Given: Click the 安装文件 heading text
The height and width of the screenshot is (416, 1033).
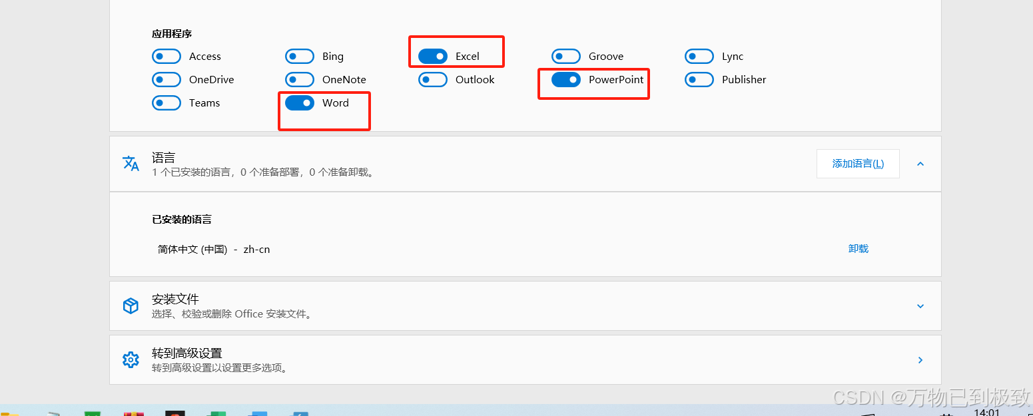Looking at the screenshot, I should point(175,300).
